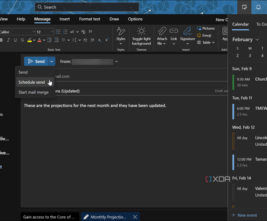Open line spacing dropdown arrow
The height and width of the screenshot is (221, 267).
click(x=79, y=40)
